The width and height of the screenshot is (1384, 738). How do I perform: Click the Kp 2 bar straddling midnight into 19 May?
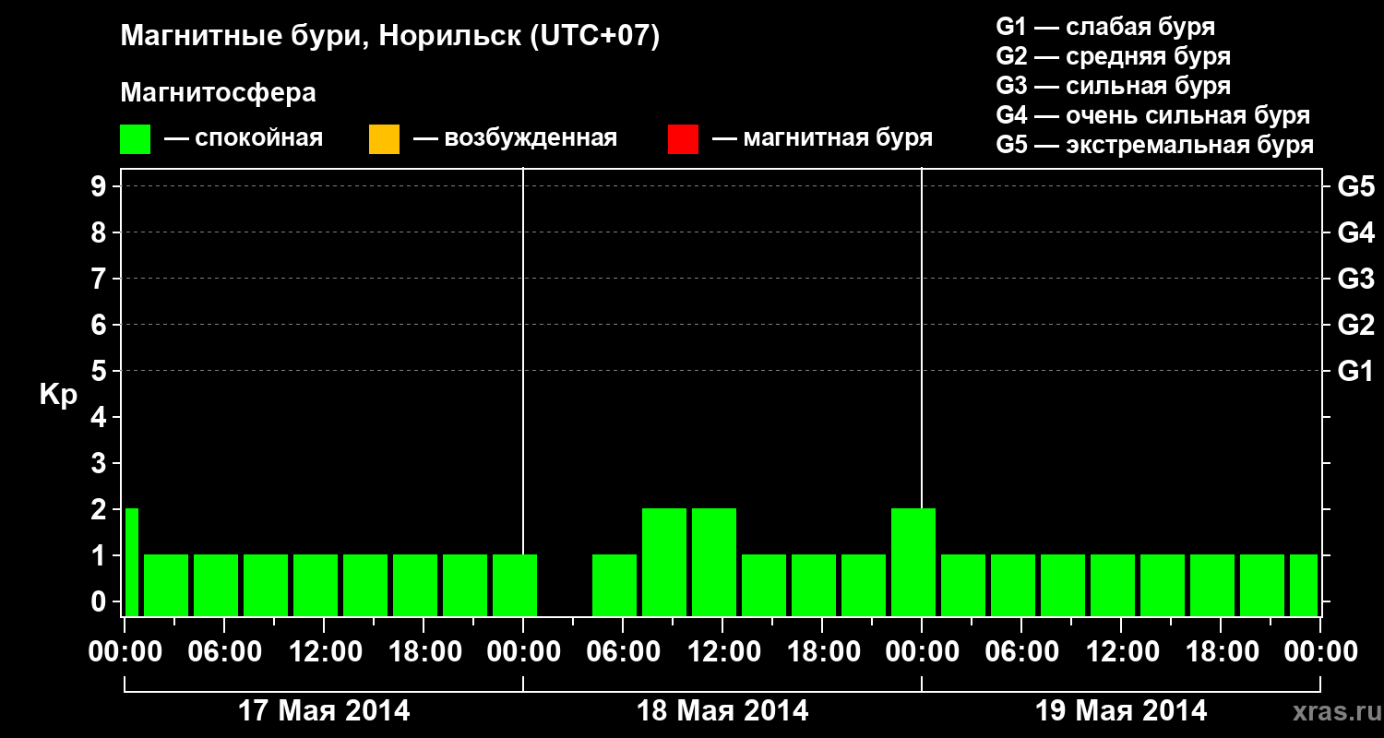tap(913, 562)
